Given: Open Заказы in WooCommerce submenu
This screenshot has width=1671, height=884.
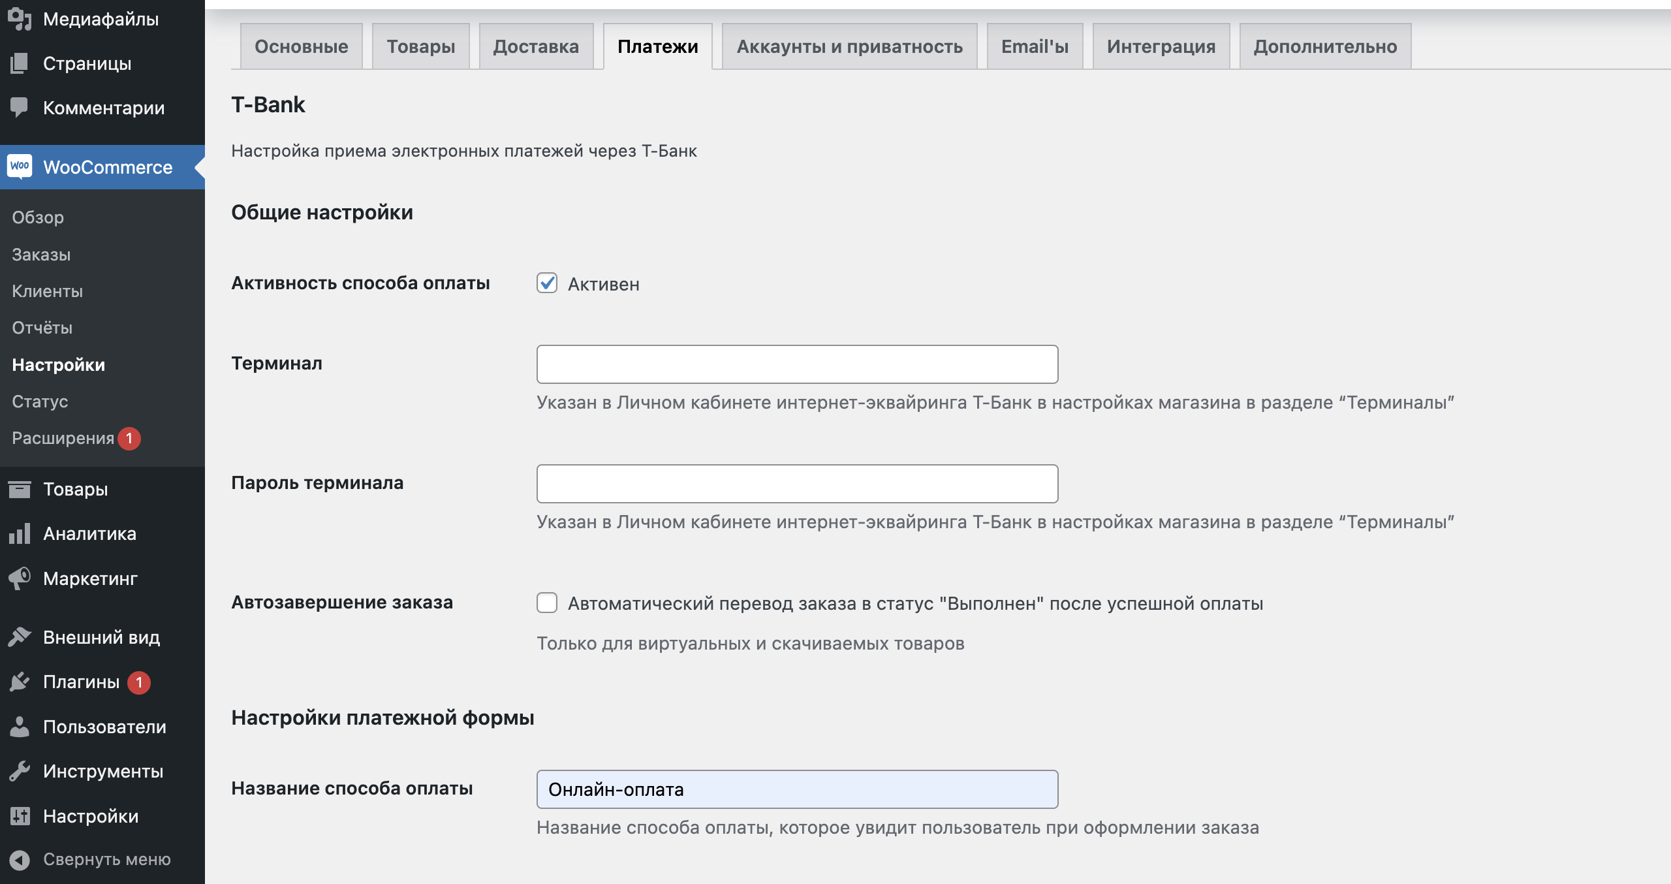Looking at the screenshot, I should pos(41,255).
